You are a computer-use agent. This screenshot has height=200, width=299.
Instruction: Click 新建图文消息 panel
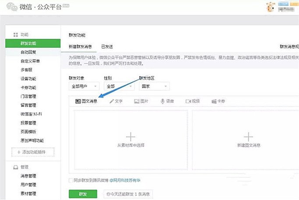[246, 140]
